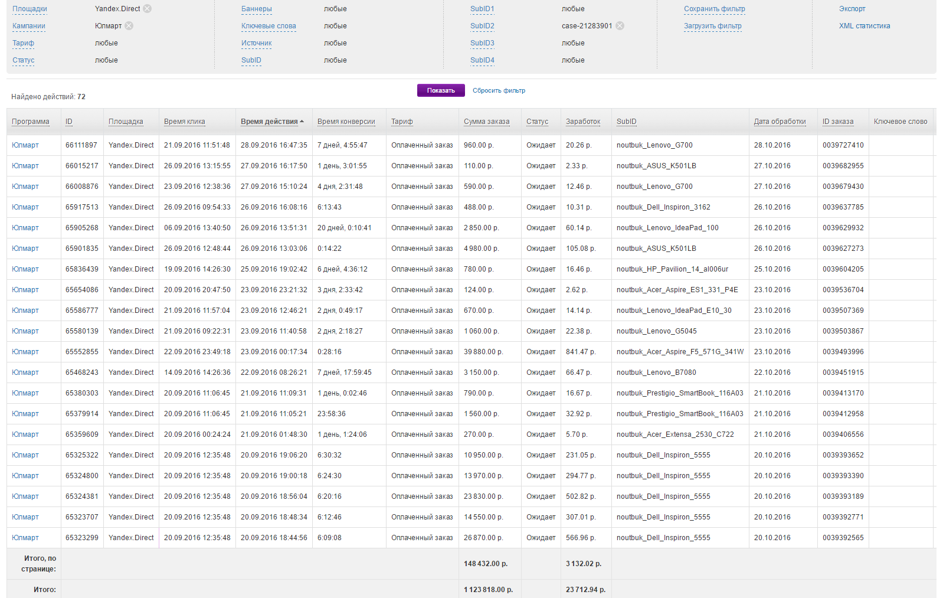Click Загрузить фильтр link
The image size is (943, 598).
click(712, 26)
